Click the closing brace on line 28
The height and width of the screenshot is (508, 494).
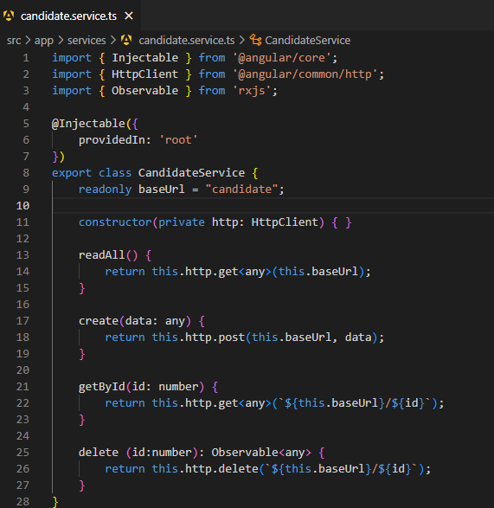[55, 502]
